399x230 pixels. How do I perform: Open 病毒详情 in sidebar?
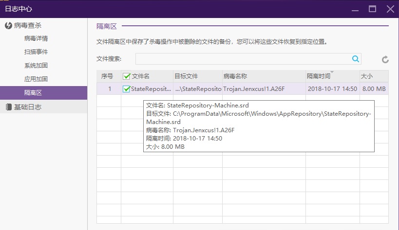36,38
